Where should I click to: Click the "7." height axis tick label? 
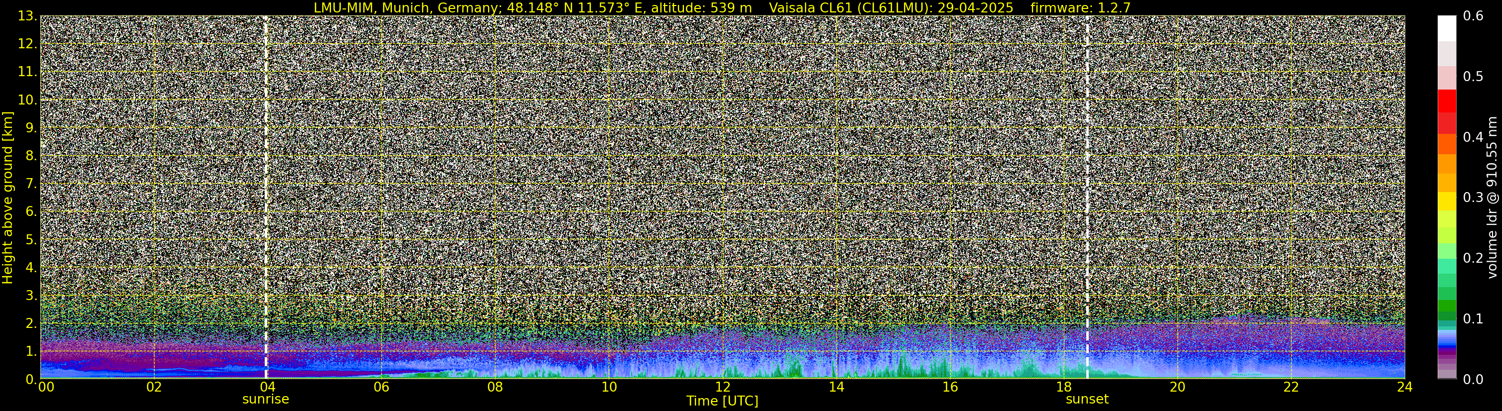point(31,184)
